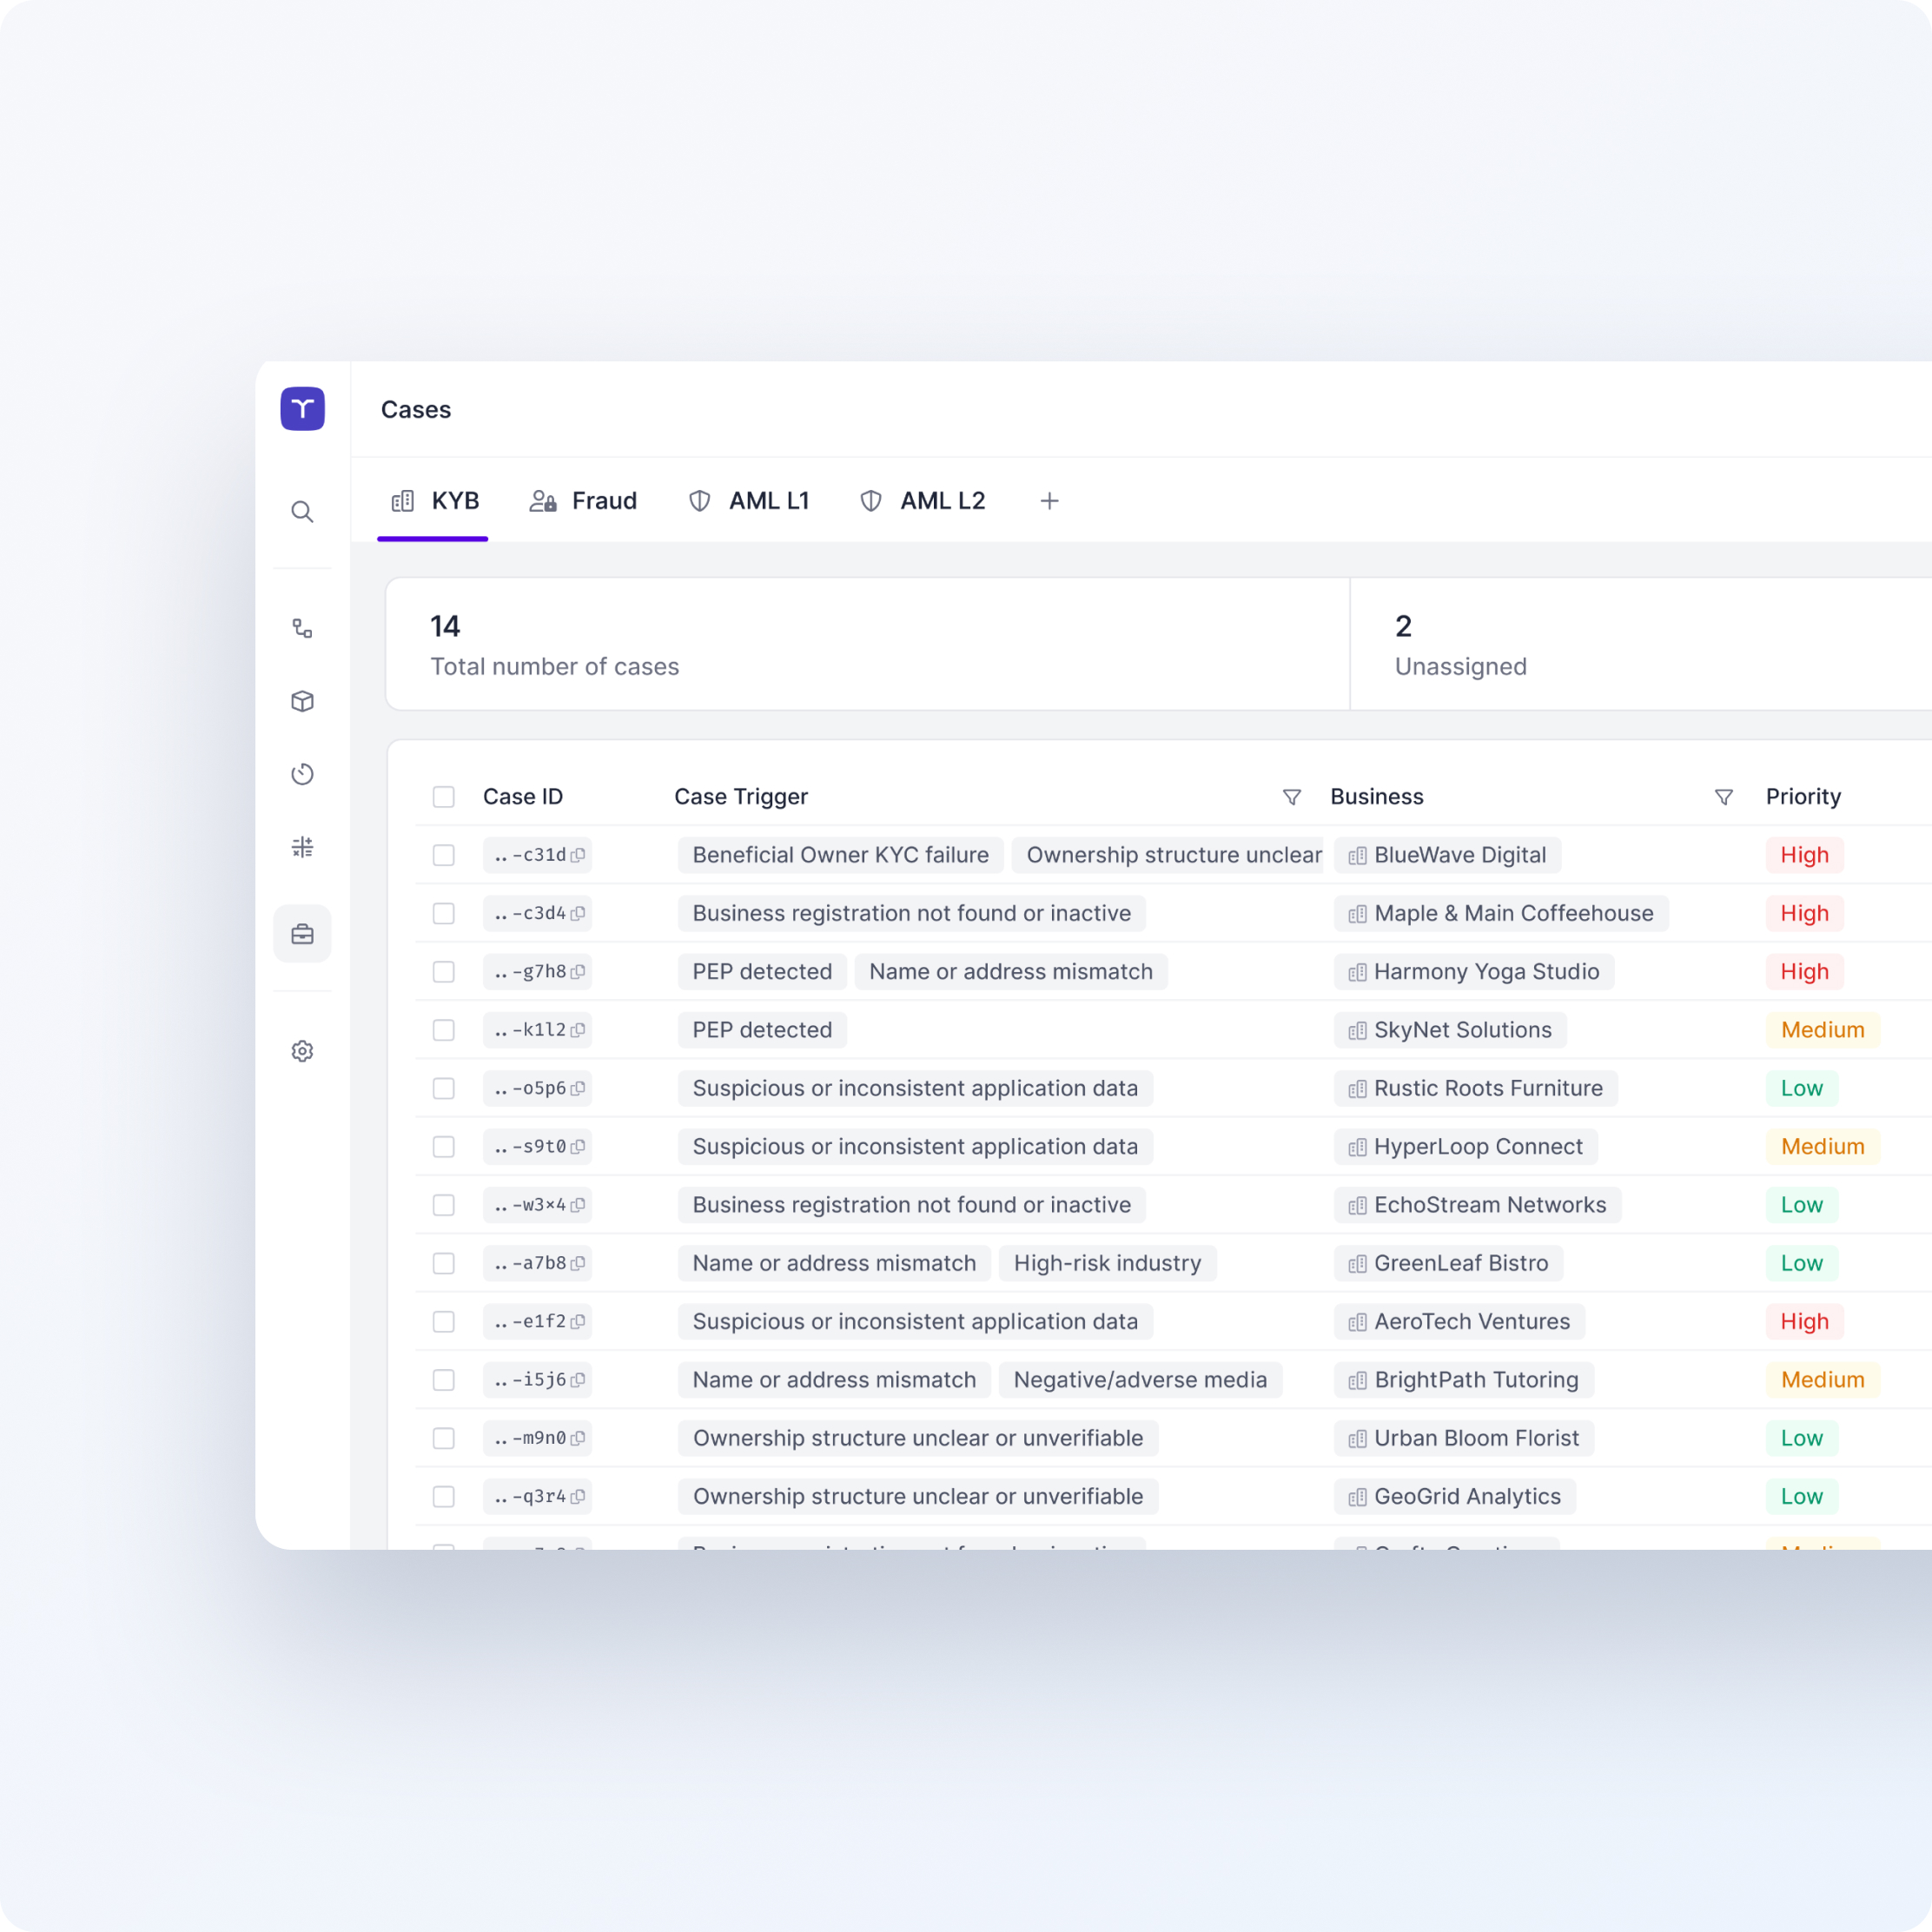This screenshot has height=1932, width=1932.
Task: Open the Case Trigger column filter
Action: pyautogui.click(x=1292, y=797)
